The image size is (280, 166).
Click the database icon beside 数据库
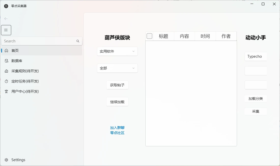[x=6, y=61]
